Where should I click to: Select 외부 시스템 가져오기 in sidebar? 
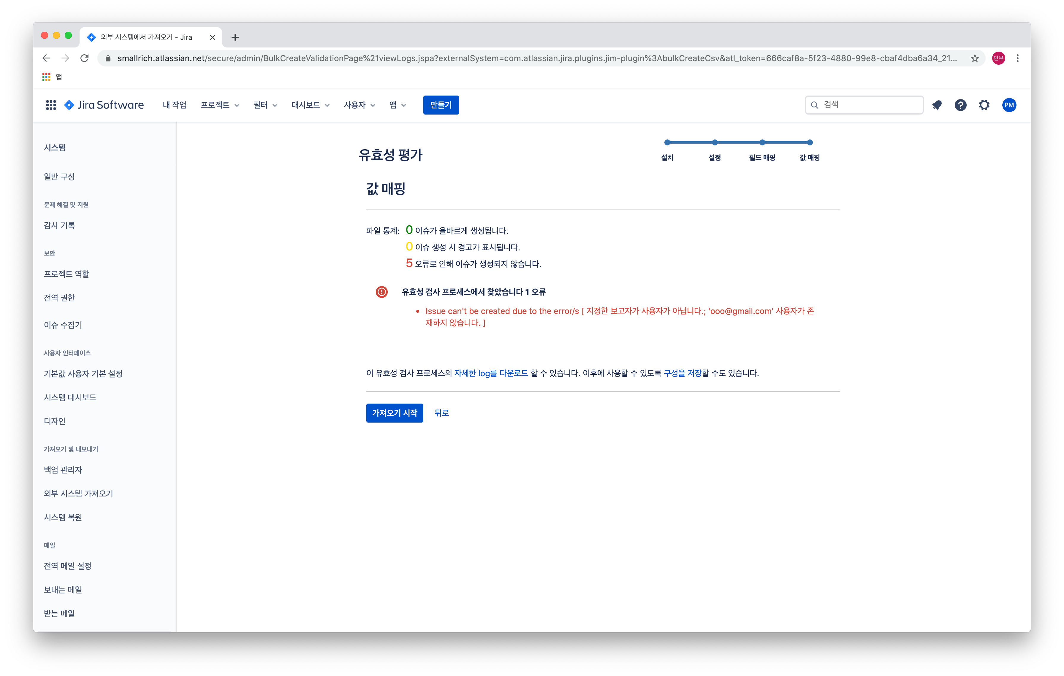click(x=78, y=493)
